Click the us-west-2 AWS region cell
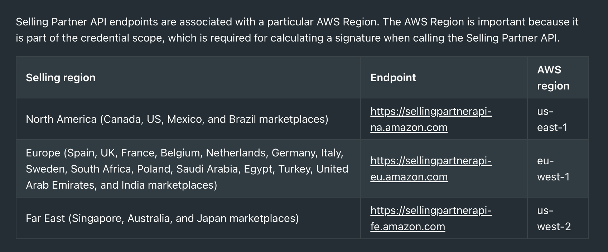The height and width of the screenshot is (252, 608). tap(558, 218)
